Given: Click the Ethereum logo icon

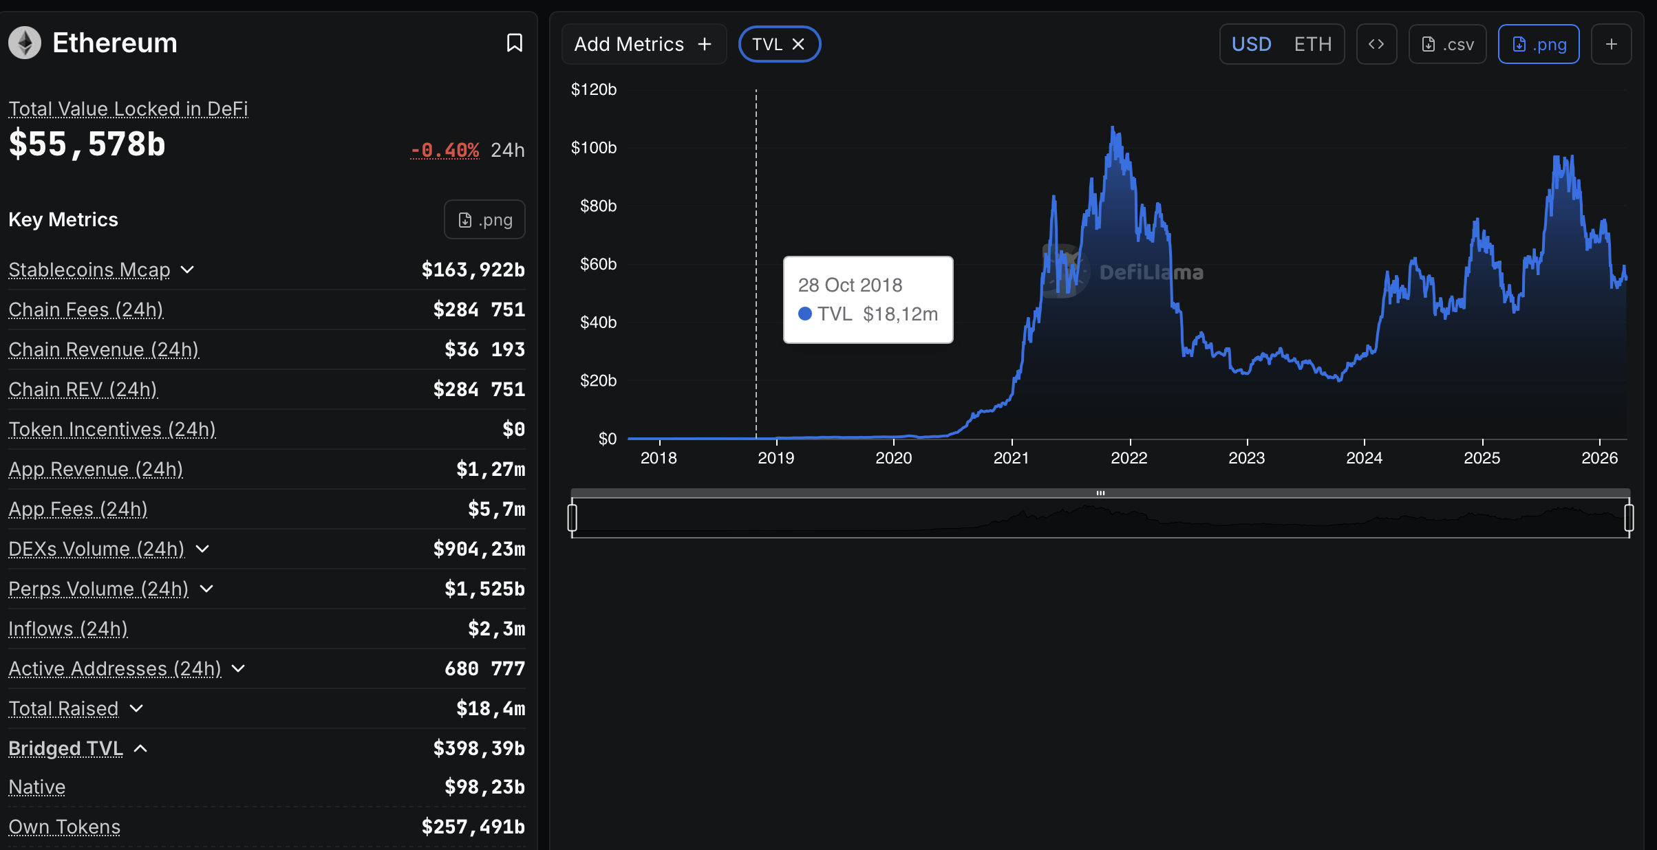Looking at the screenshot, I should [24, 43].
